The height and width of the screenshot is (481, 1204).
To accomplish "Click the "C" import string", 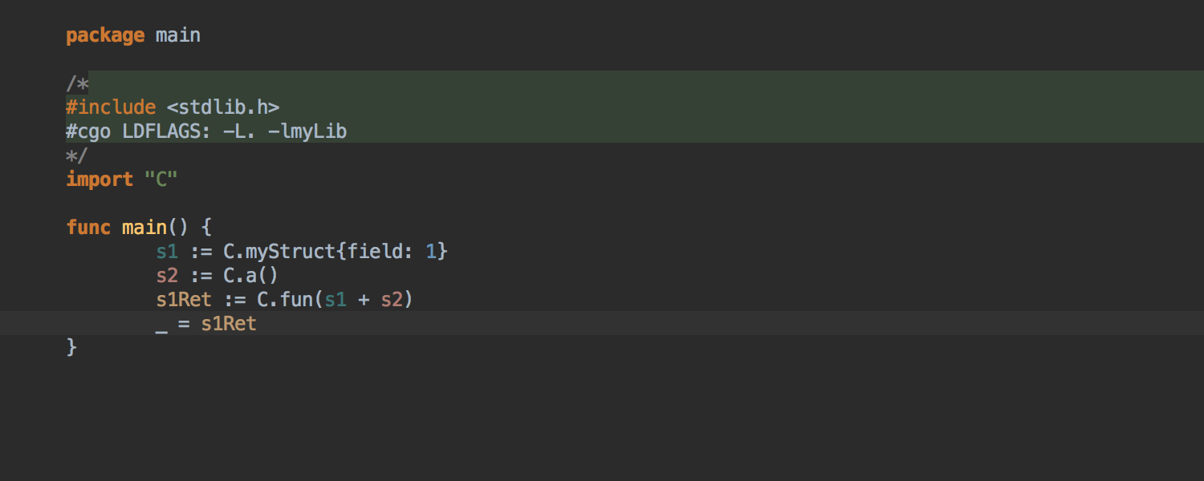I will (x=161, y=180).
